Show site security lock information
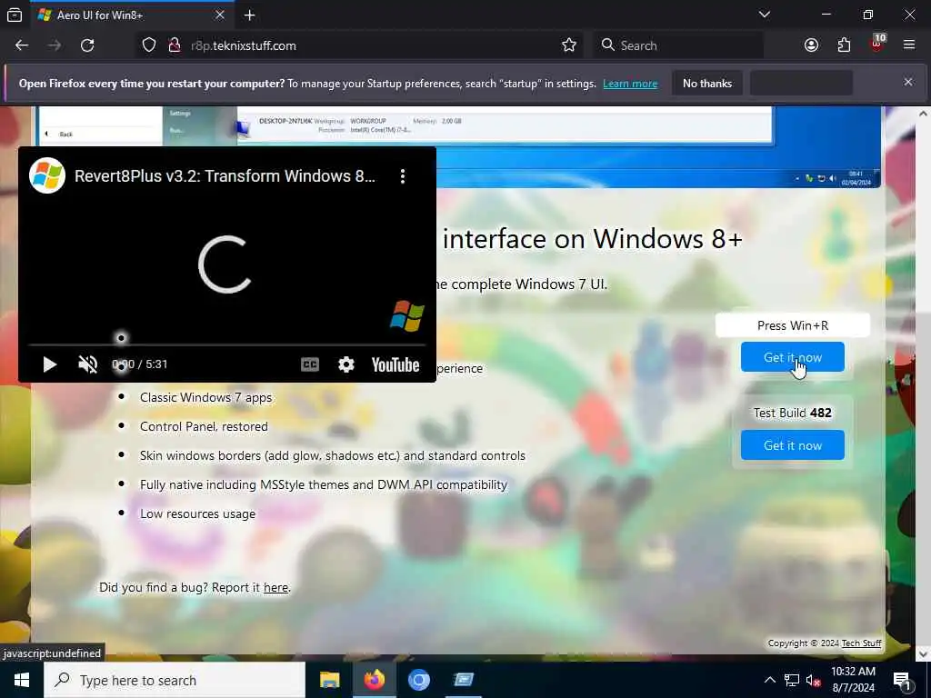931x698 pixels. [x=174, y=45]
